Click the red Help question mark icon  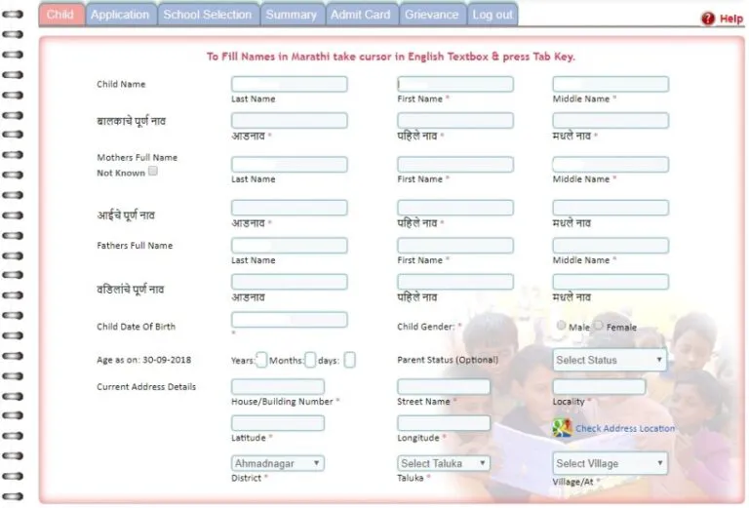(x=708, y=19)
